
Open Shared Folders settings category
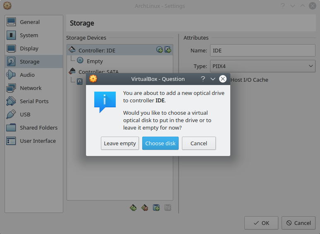click(34, 128)
